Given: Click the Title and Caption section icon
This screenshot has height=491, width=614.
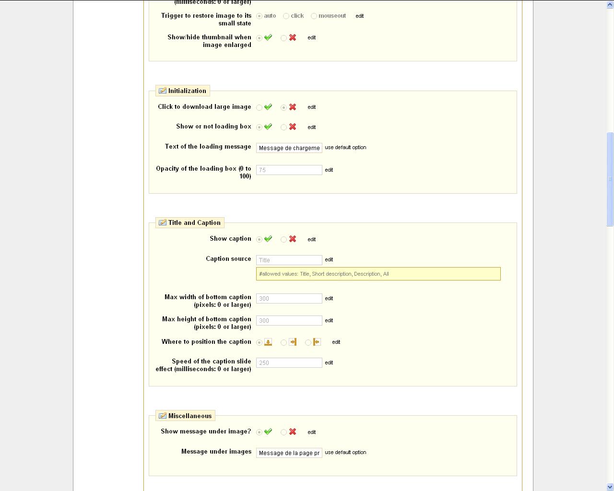Looking at the screenshot, I should pyautogui.click(x=163, y=222).
